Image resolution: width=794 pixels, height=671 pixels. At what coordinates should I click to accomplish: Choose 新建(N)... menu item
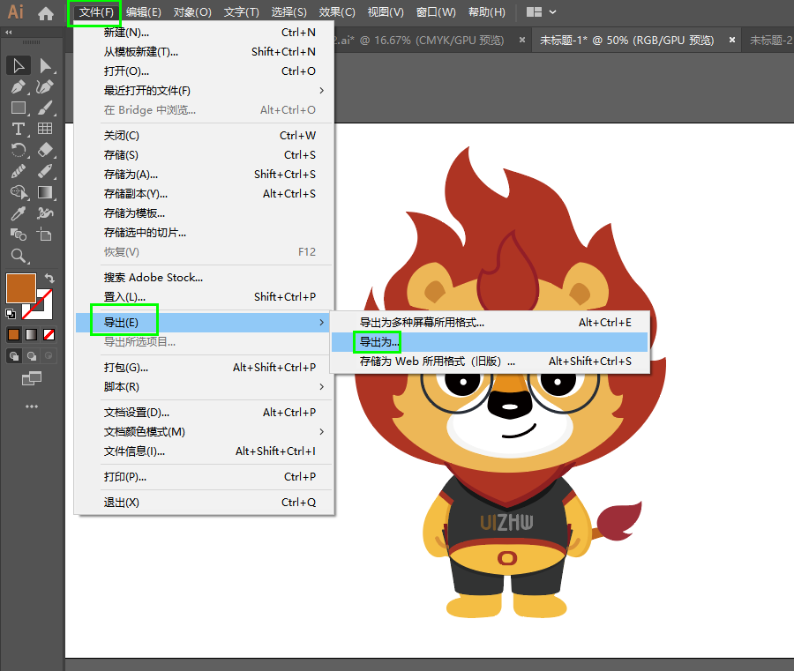pyautogui.click(x=204, y=33)
